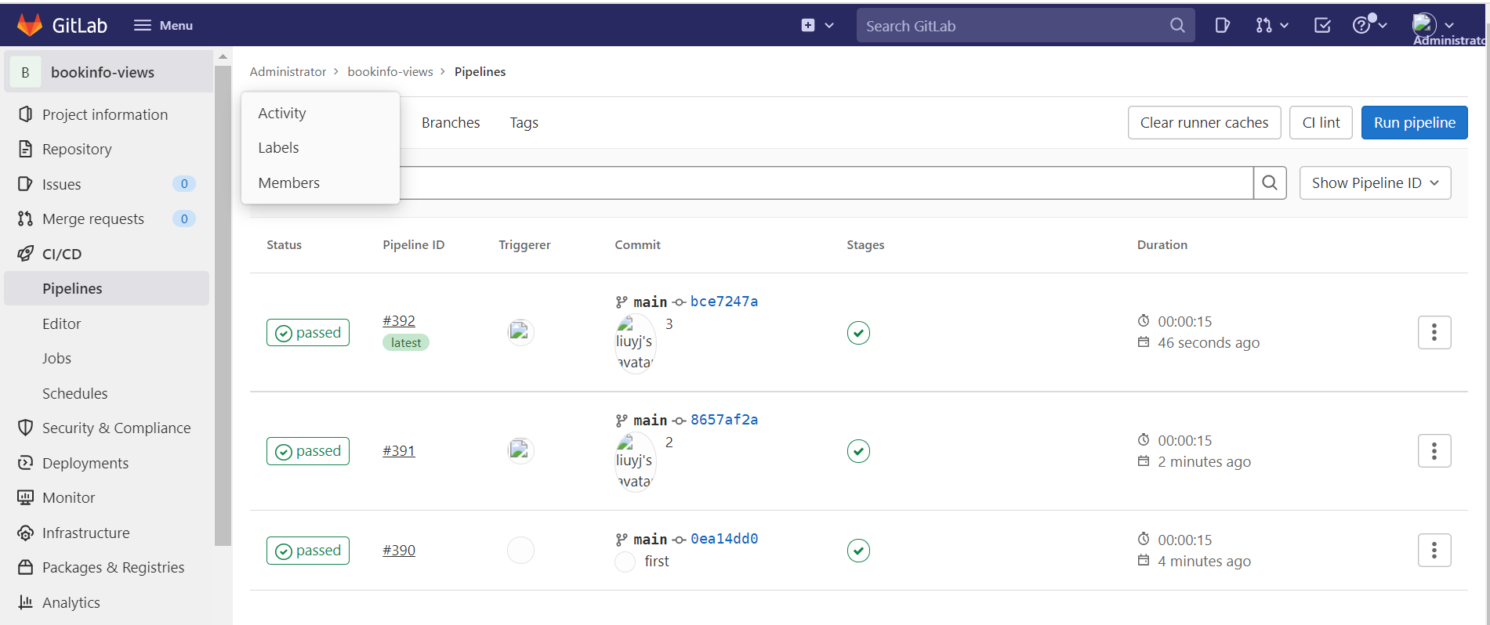Image resolution: width=1490 pixels, height=625 pixels.
Task: Open the three-dot actions menu for pipeline #390
Action: [x=1434, y=551]
